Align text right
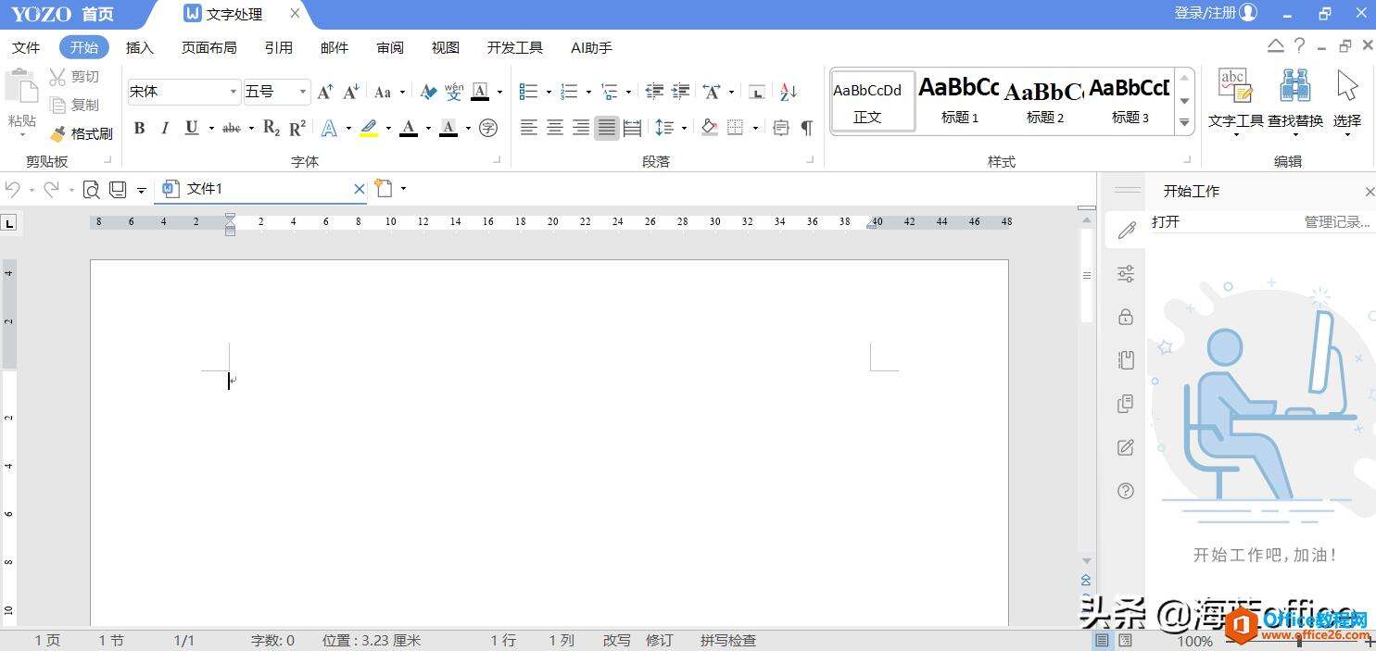1376x651 pixels. (581, 128)
